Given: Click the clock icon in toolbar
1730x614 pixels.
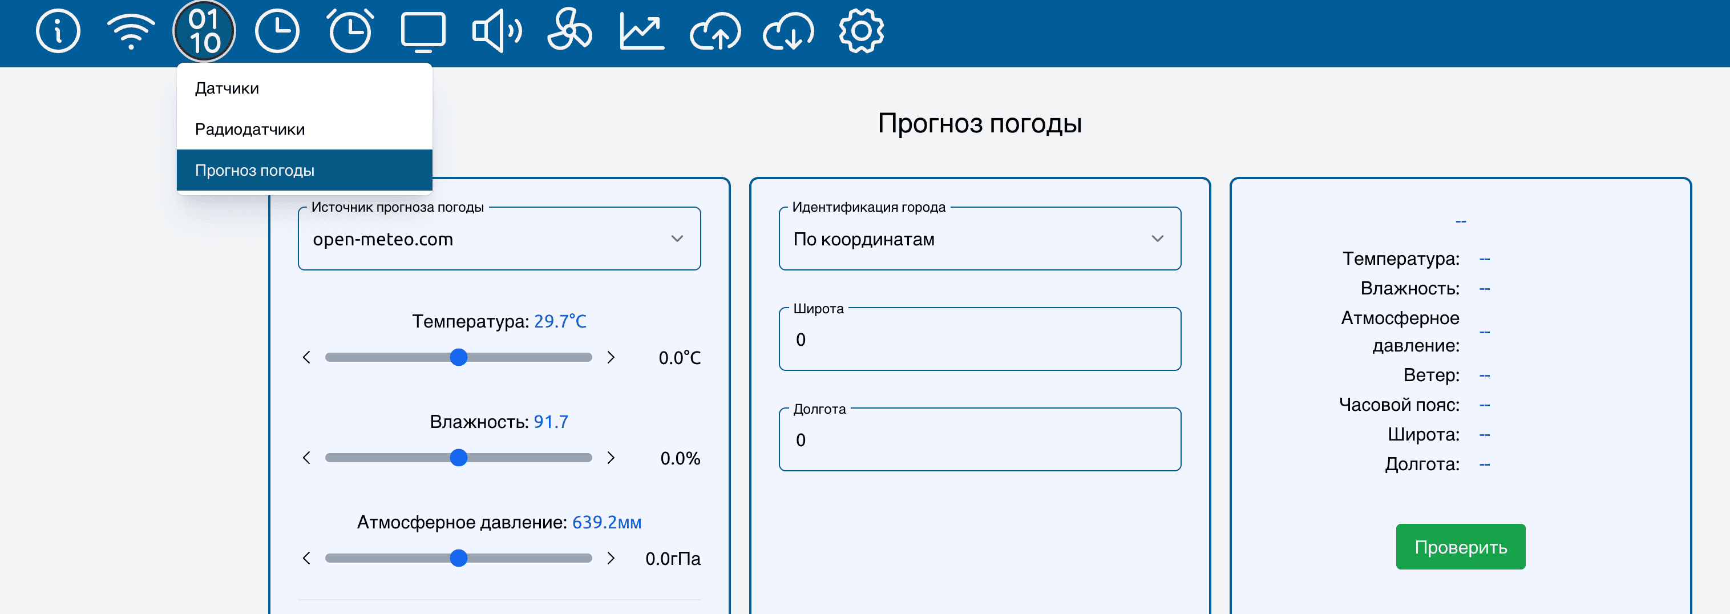Looking at the screenshot, I should (x=277, y=31).
